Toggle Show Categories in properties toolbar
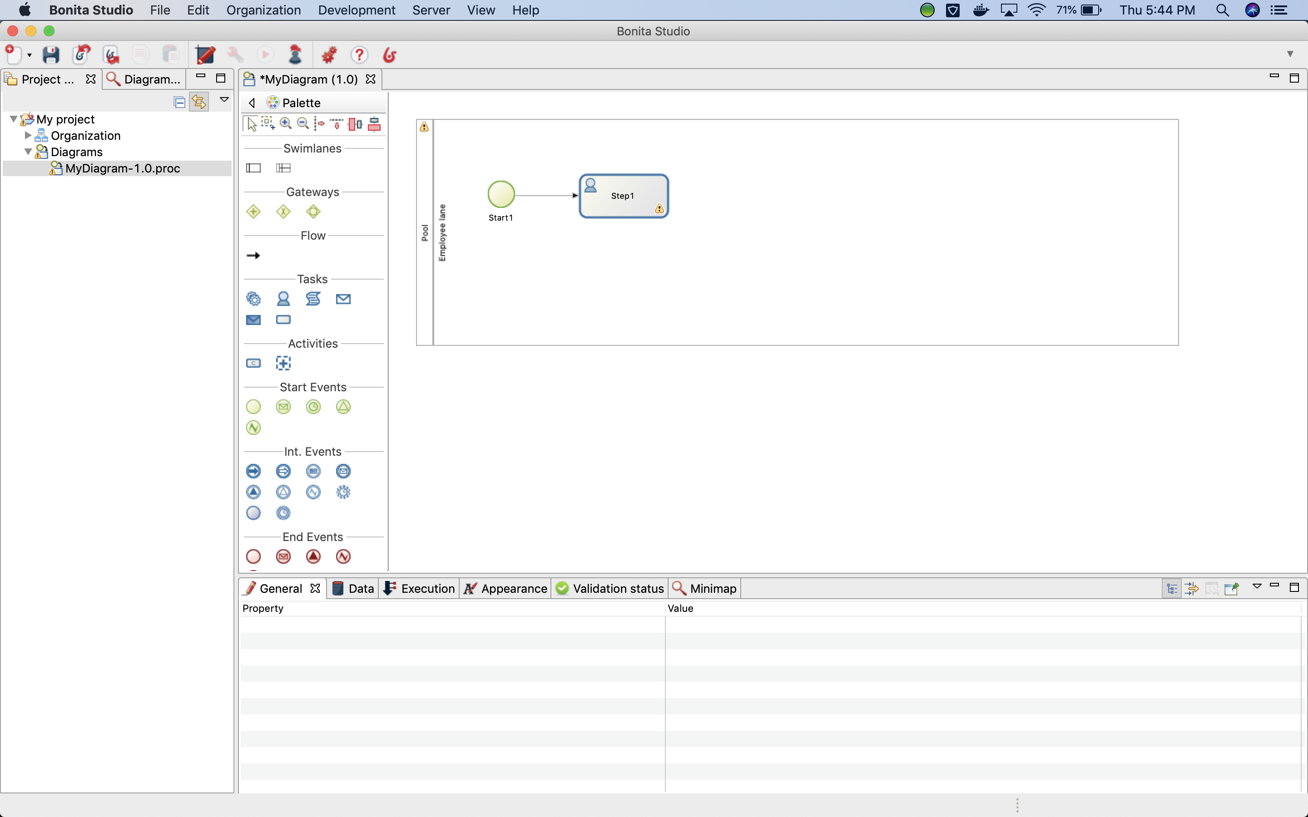Viewport: 1308px width, 817px height. pos(1172,588)
